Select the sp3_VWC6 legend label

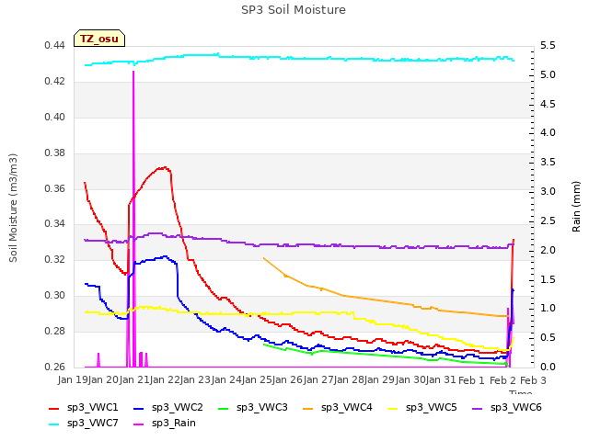[515, 407]
